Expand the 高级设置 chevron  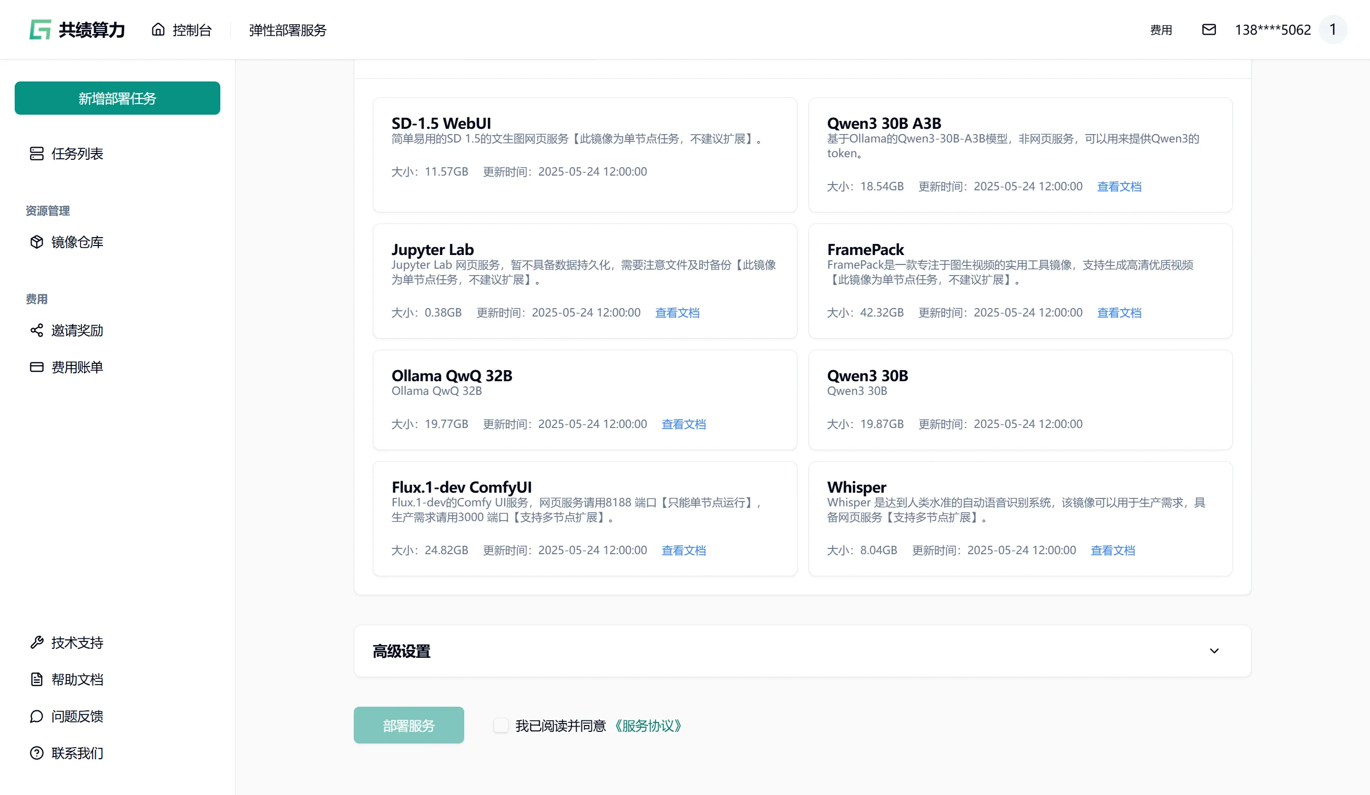(x=1214, y=651)
